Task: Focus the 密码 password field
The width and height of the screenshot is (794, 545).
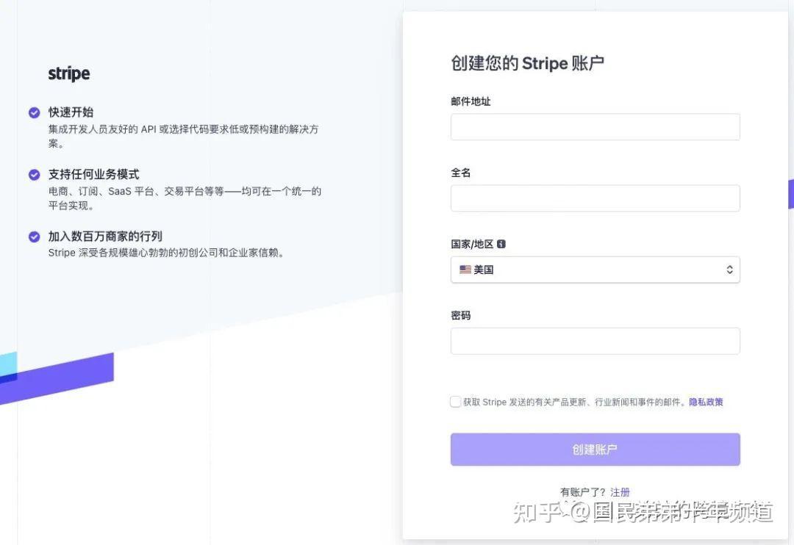Action: pyautogui.click(x=595, y=341)
